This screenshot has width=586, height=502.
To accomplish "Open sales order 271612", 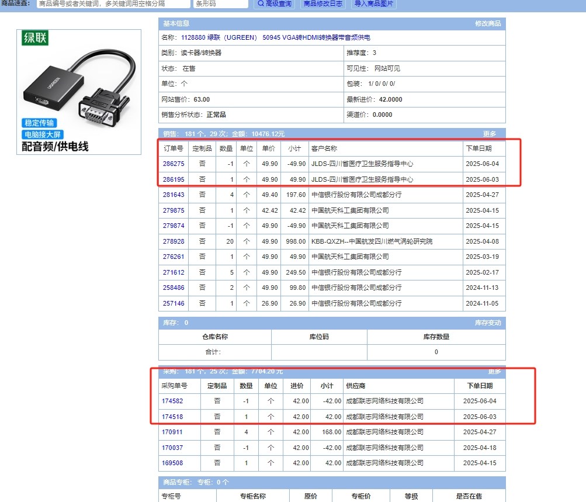I will 174,272.
